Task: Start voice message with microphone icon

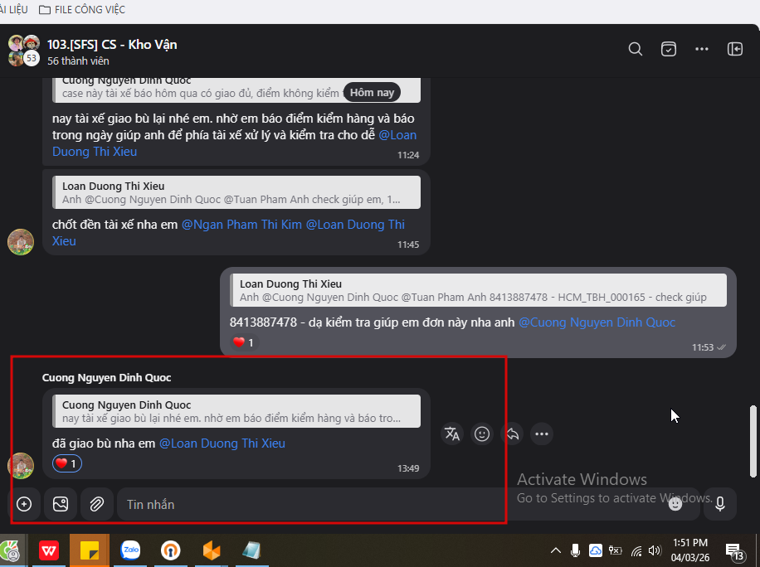Action: (x=720, y=504)
